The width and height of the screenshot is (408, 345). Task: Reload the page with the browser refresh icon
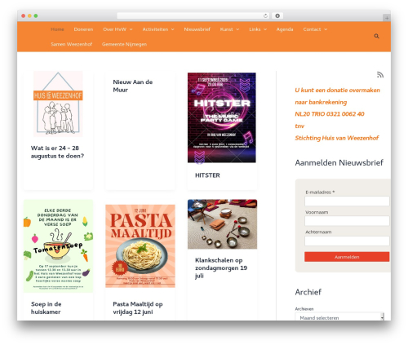[265, 16]
